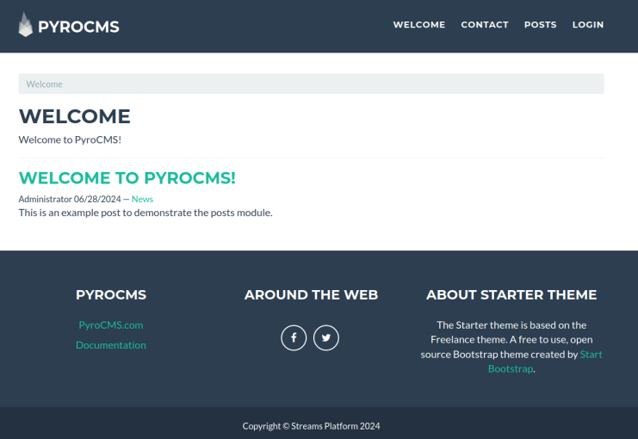Screen dimensions: 638x439
Task: Click the PYROCMS footer heading
Action: [111, 294]
